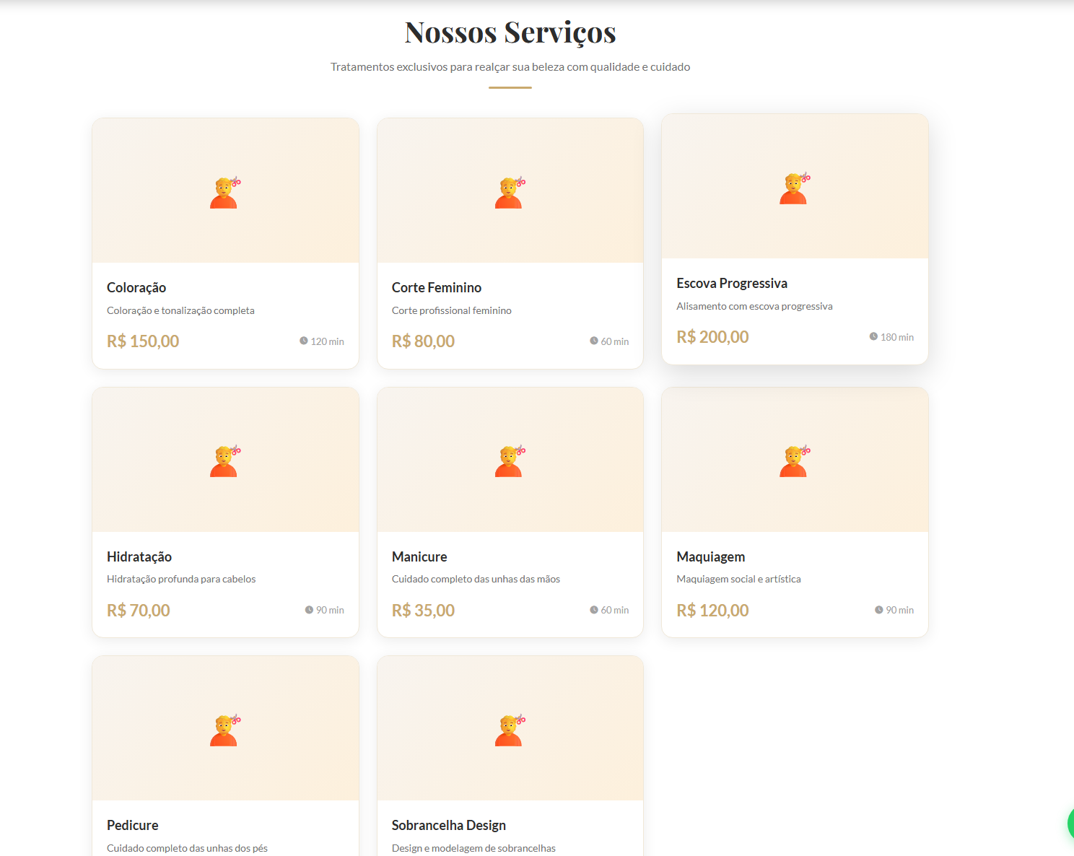1074x856 pixels.
Task: Select the Pedicure service title
Action: pos(133,825)
